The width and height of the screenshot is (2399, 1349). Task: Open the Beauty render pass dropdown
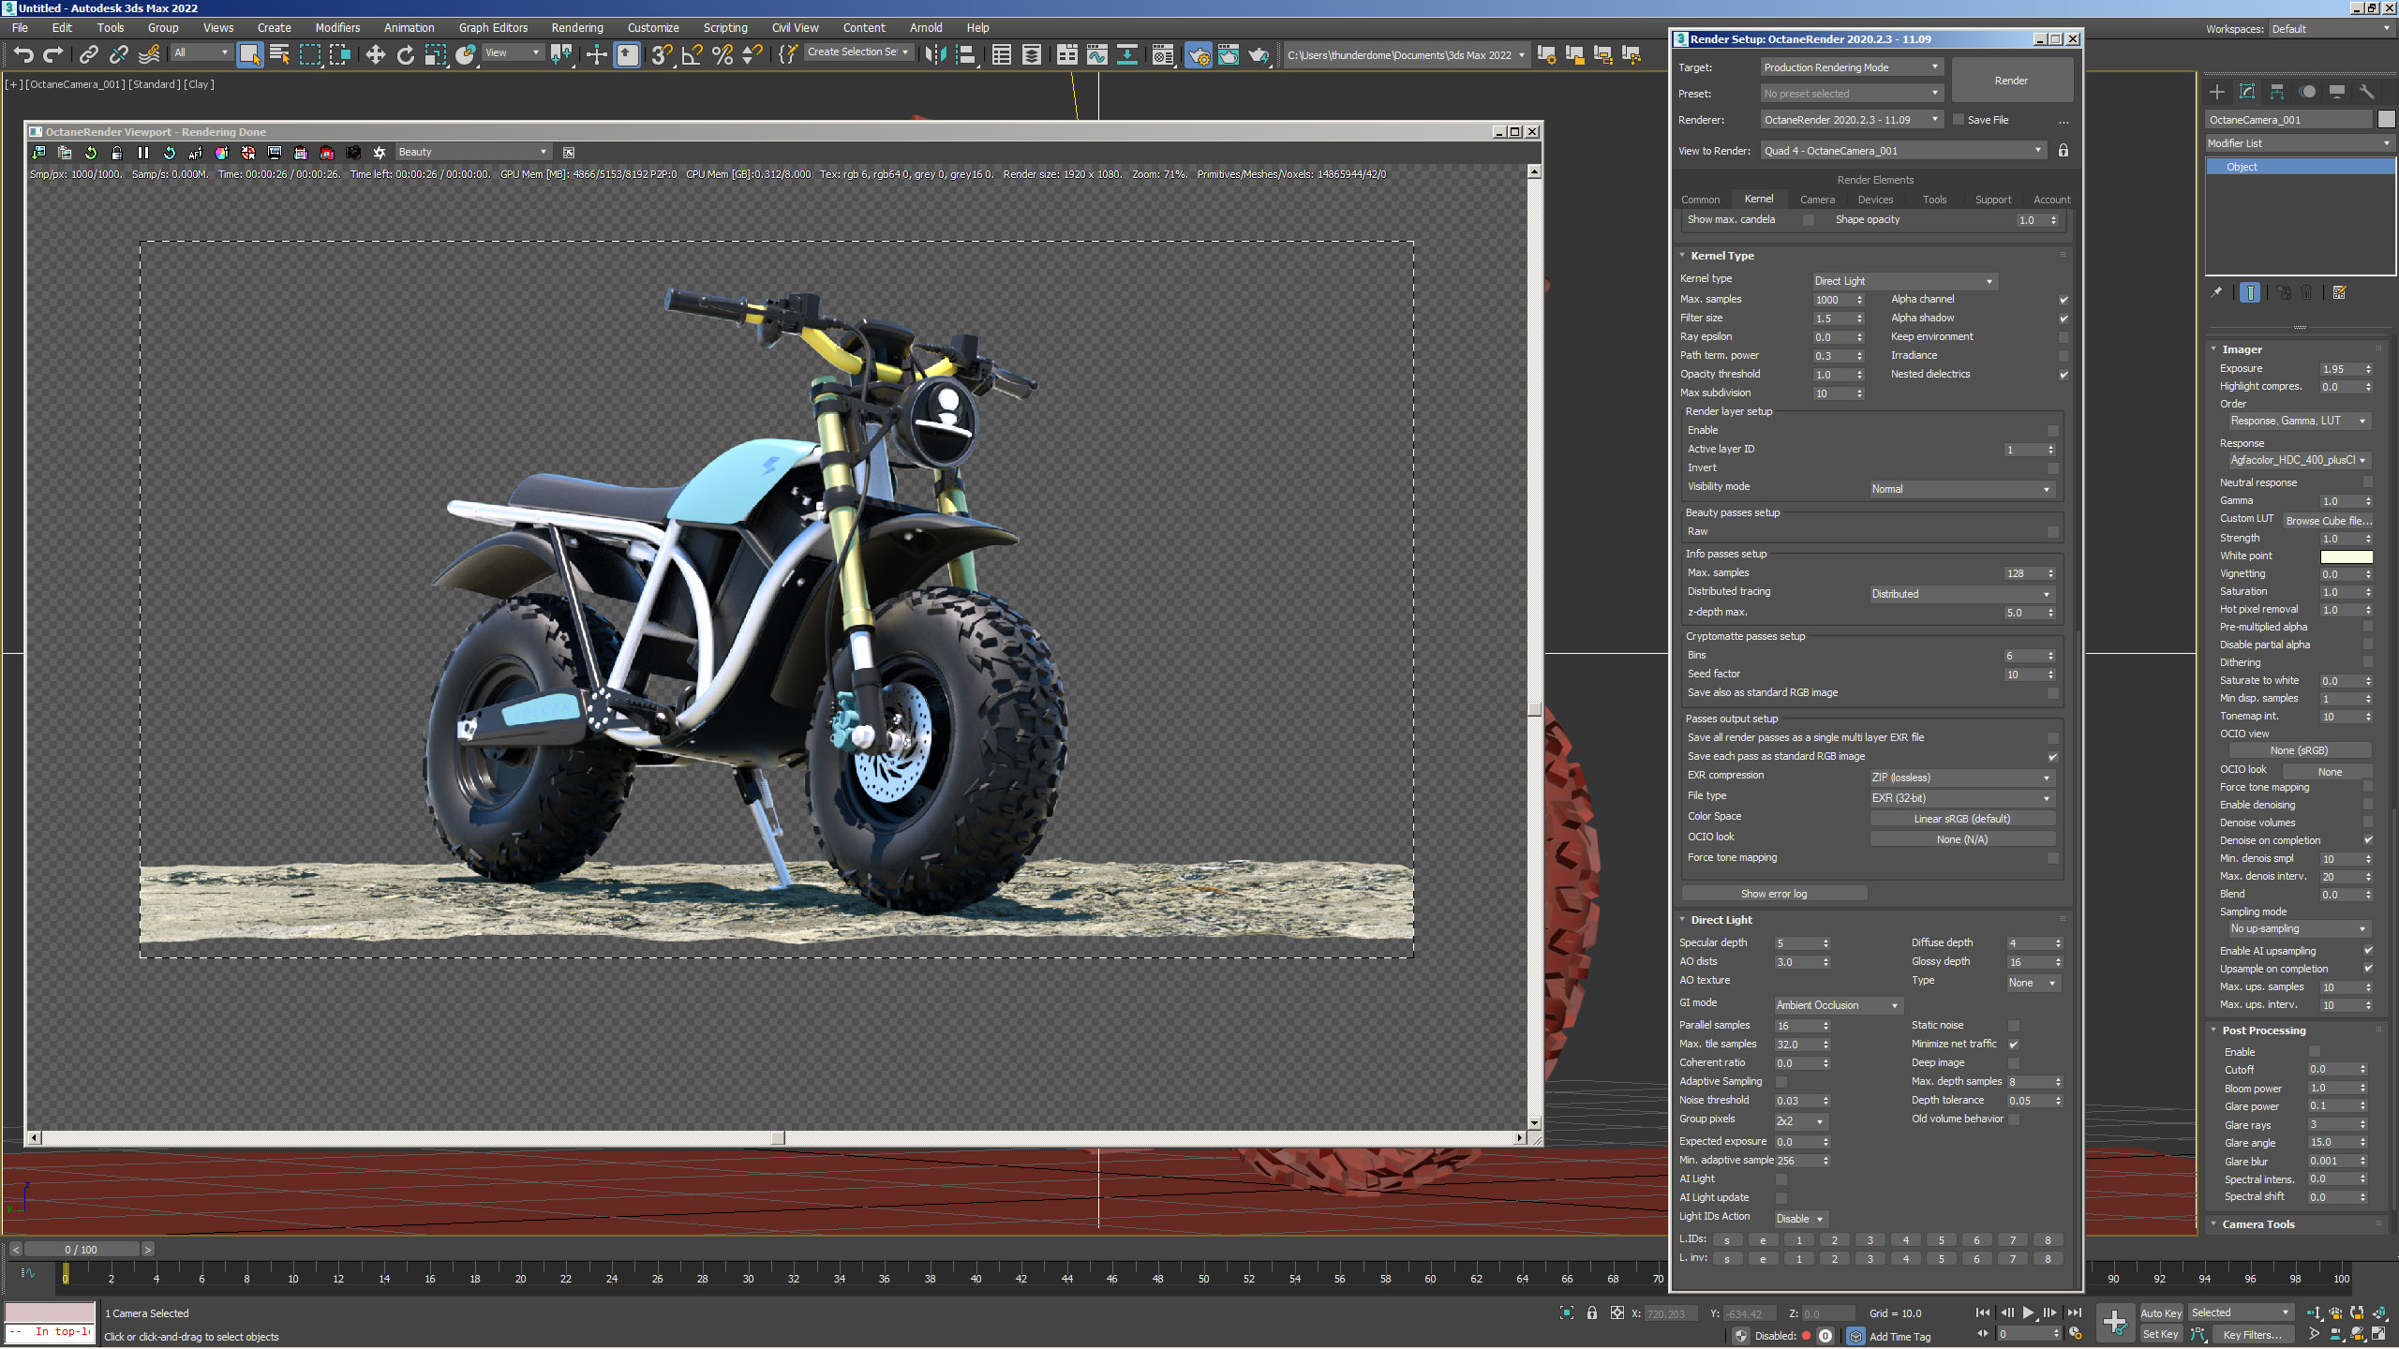(471, 153)
